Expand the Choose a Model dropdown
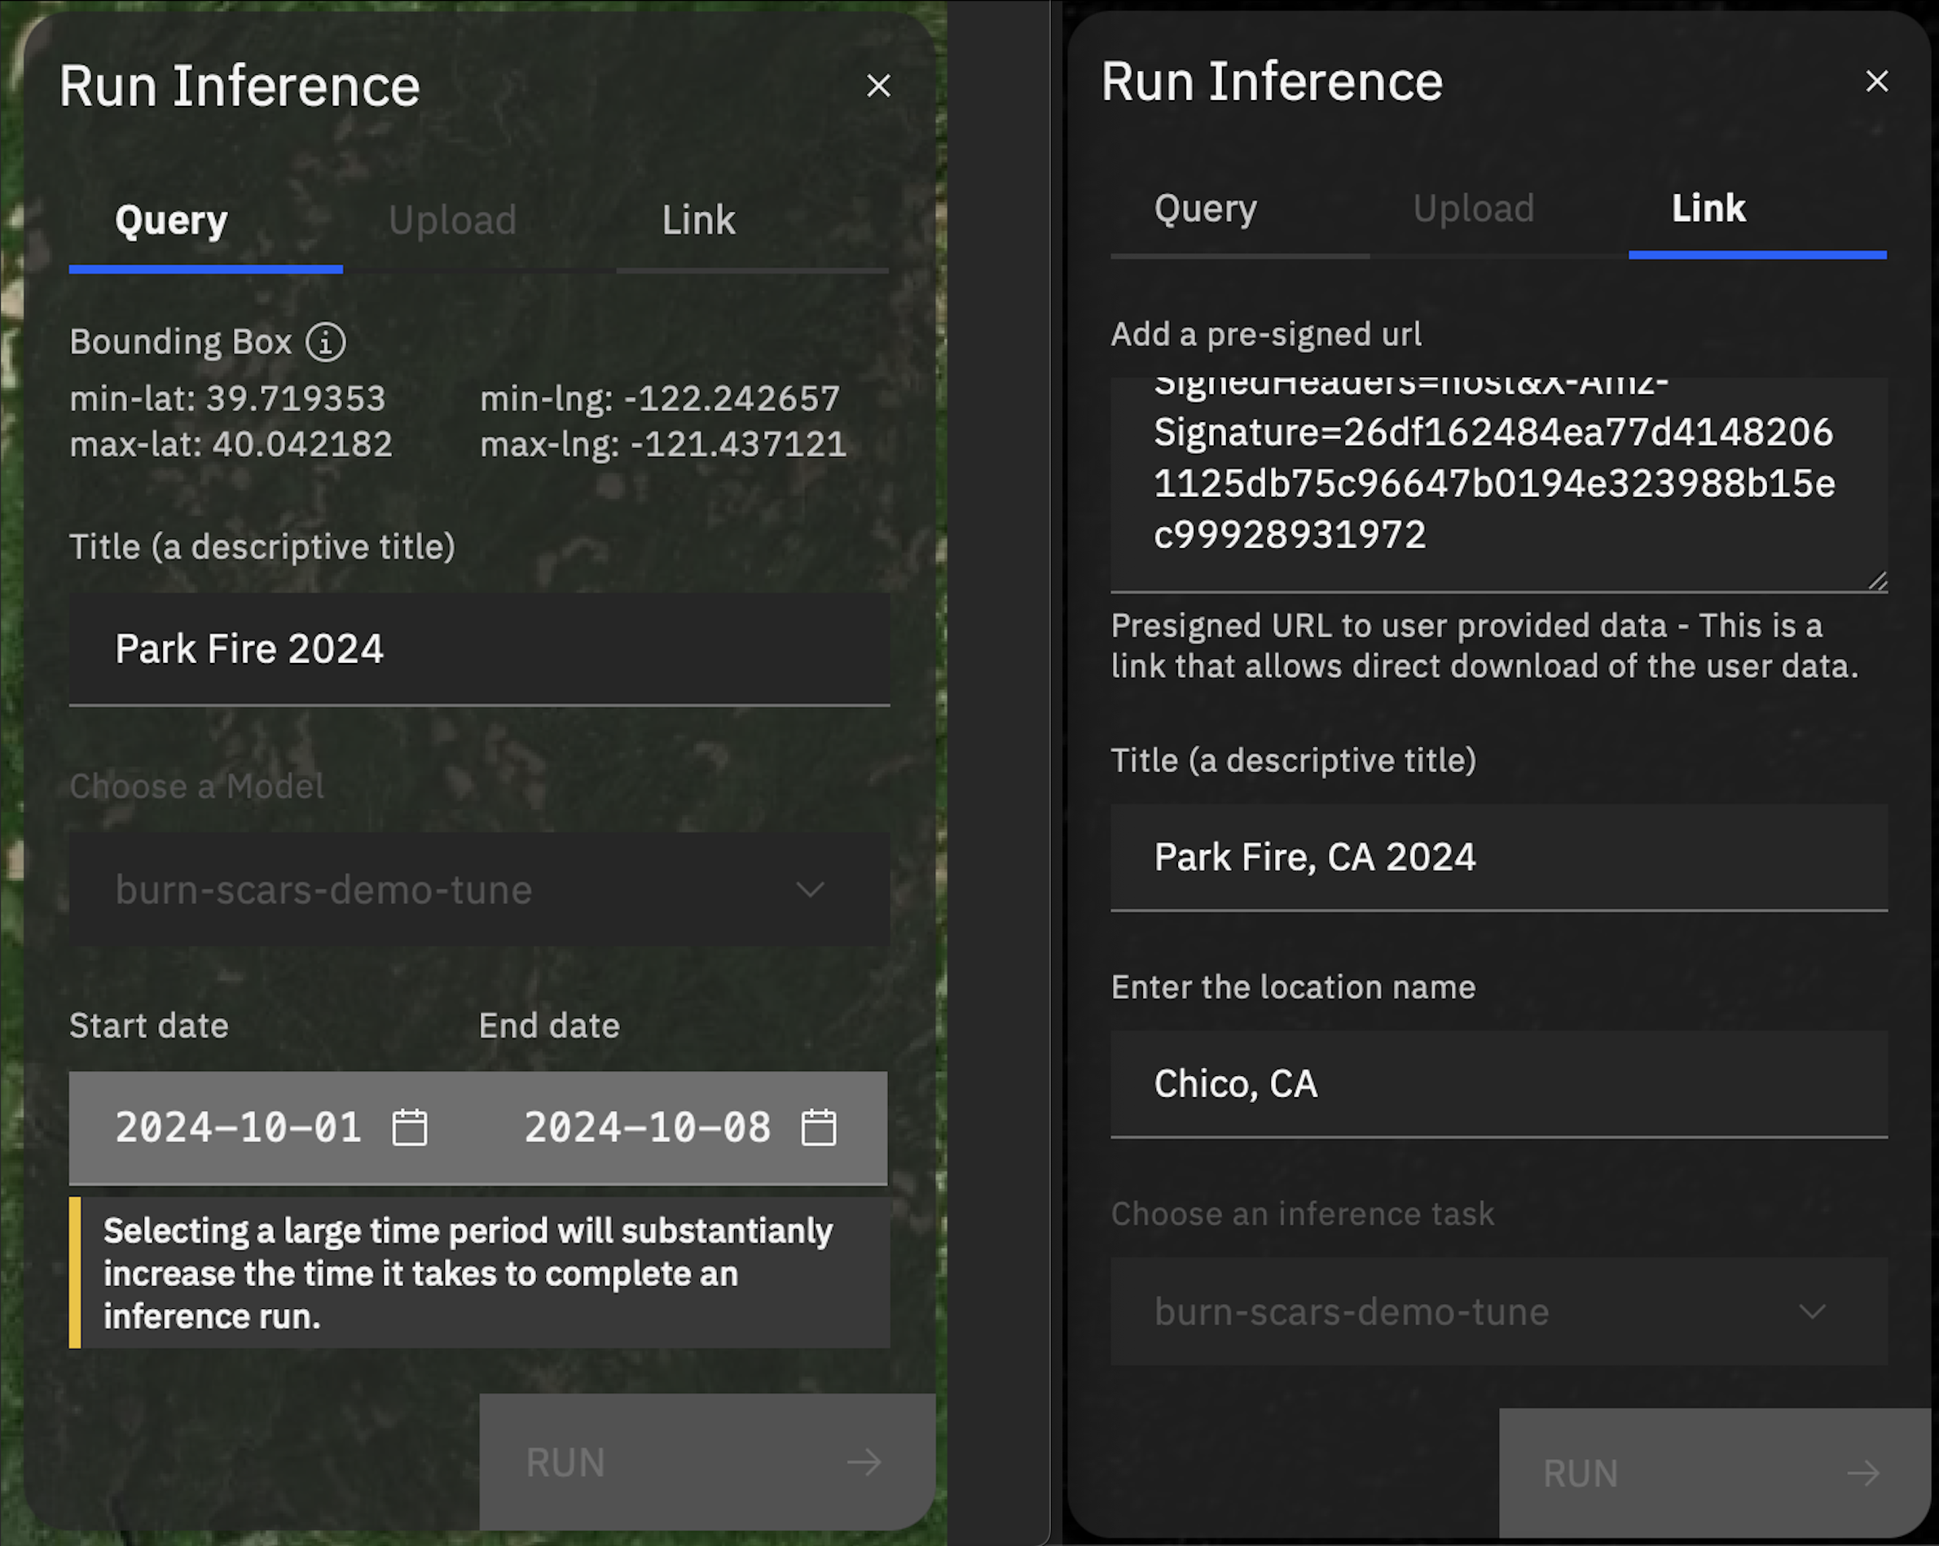Viewport: 1939px width, 1546px height. coord(478,889)
